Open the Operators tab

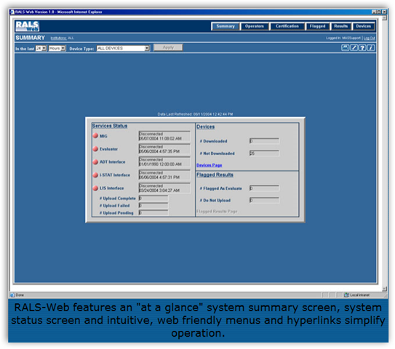point(255,26)
